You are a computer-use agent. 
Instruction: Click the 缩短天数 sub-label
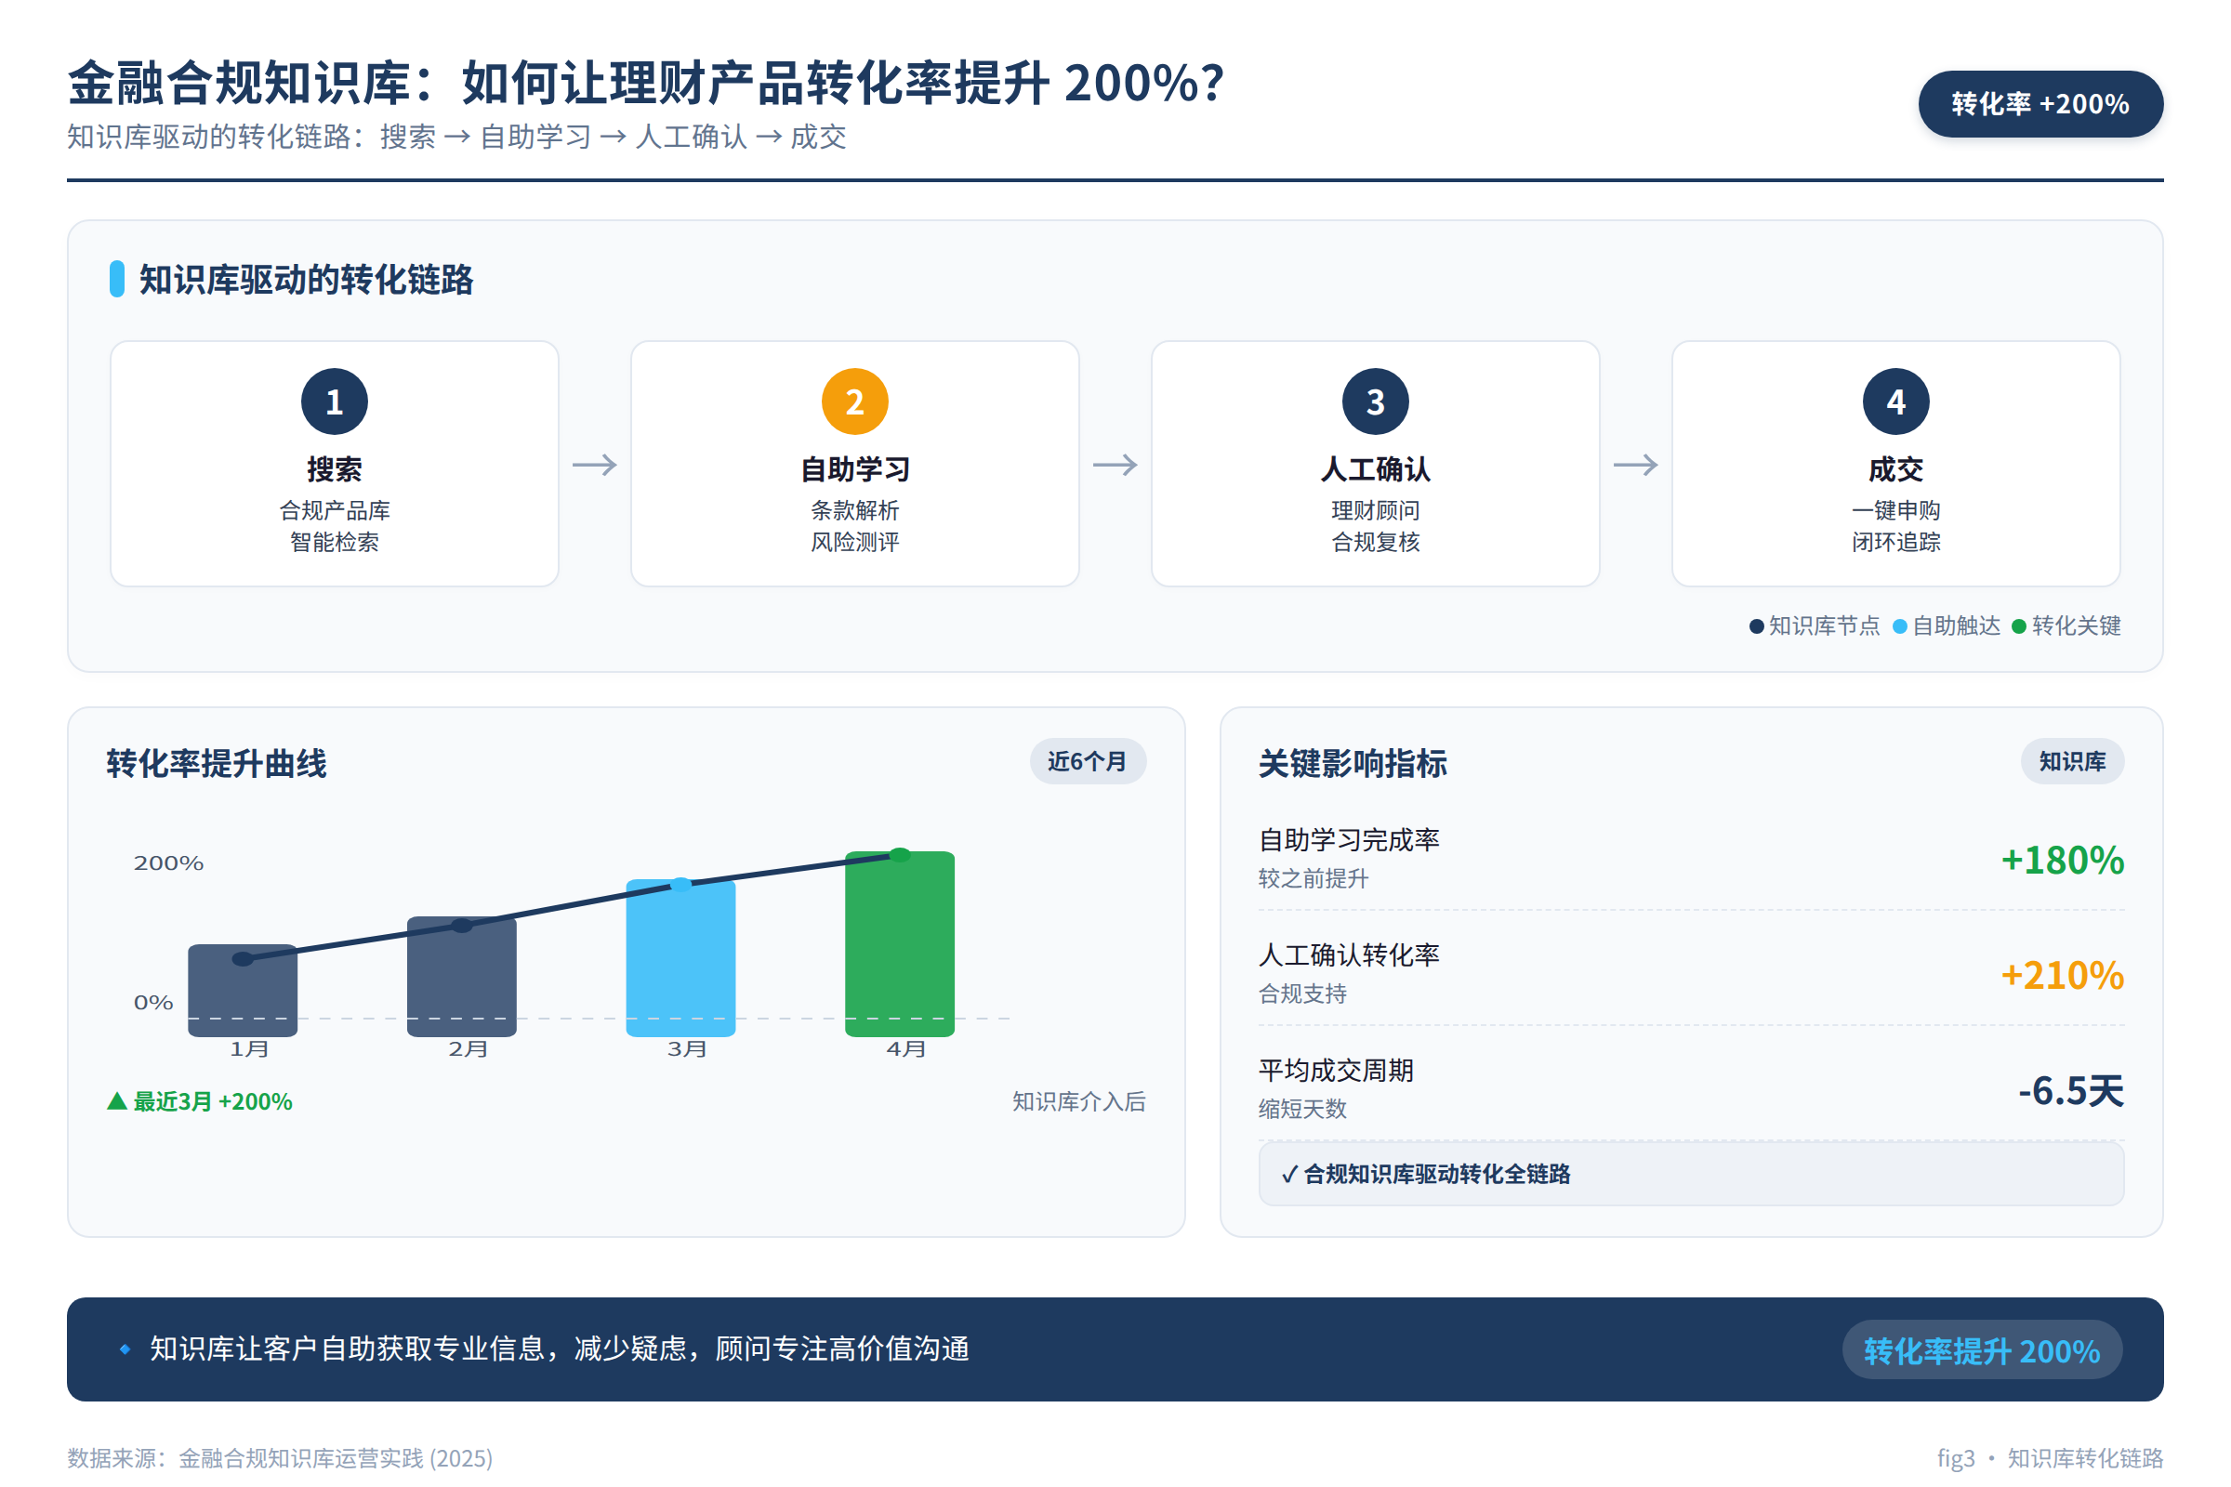click(x=1302, y=1110)
